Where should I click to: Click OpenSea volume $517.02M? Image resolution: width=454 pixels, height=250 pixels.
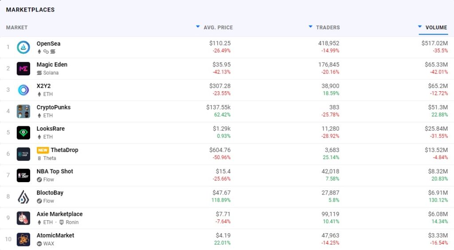tap(434, 43)
